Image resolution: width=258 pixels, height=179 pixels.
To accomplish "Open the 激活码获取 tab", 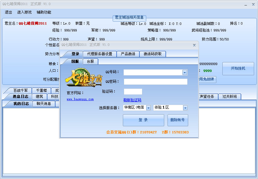I will 153,54.
